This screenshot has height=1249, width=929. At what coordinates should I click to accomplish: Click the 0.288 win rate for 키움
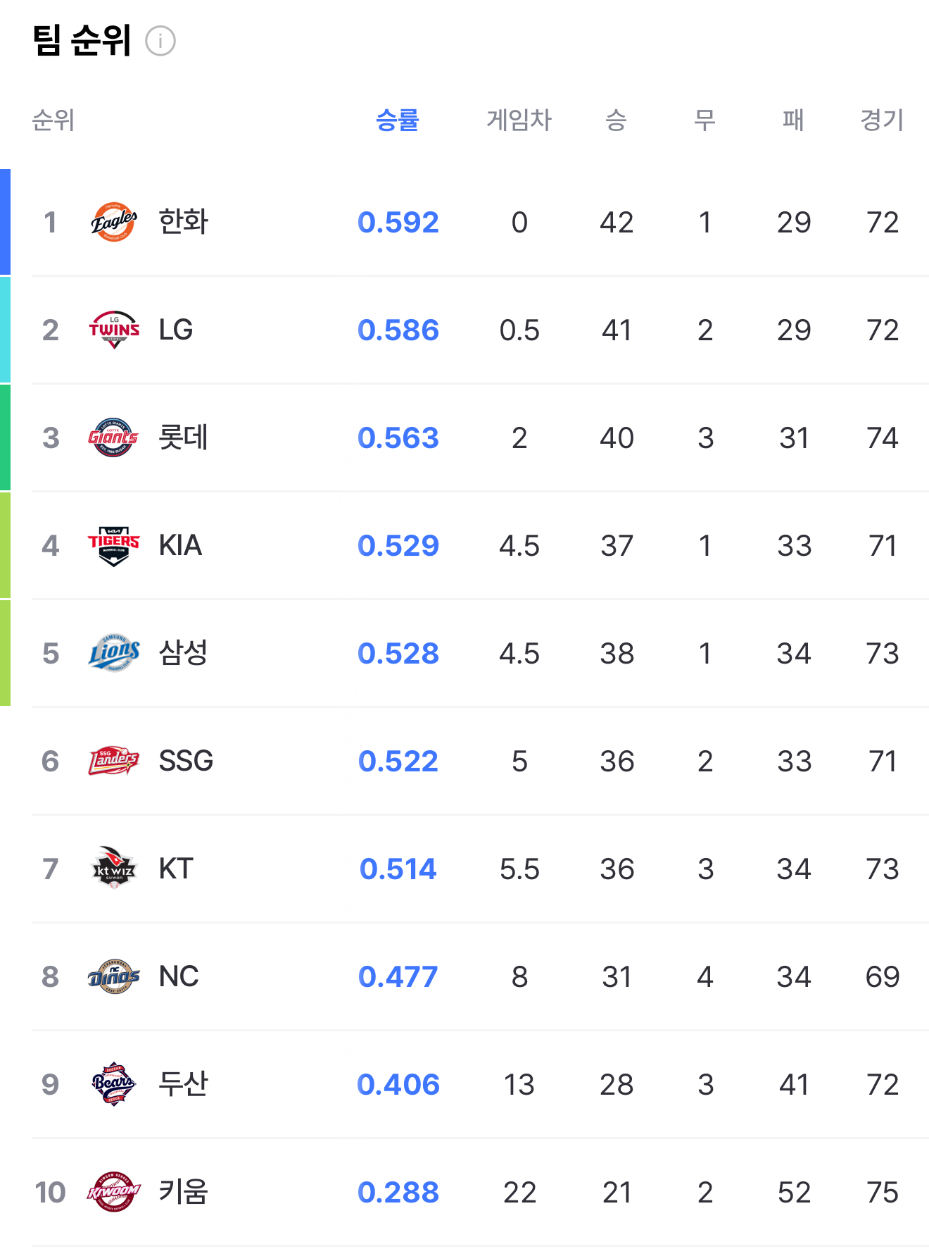coord(398,1192)
